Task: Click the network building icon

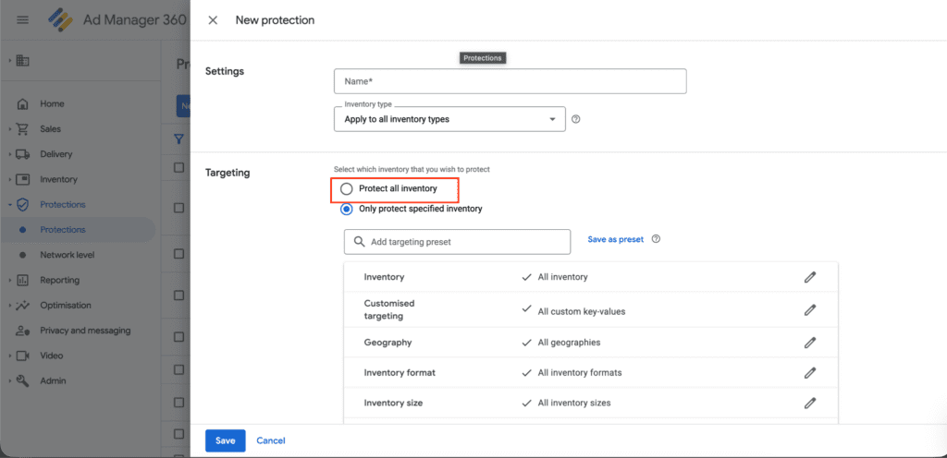Action: click(22, 60)
